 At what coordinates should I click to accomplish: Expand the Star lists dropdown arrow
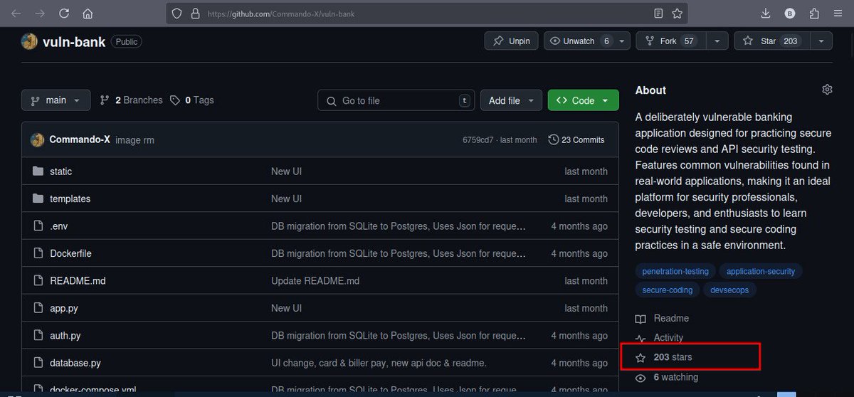click(x=821, y=41)
